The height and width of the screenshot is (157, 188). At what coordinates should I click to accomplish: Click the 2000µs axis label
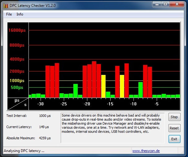[17, 71]
